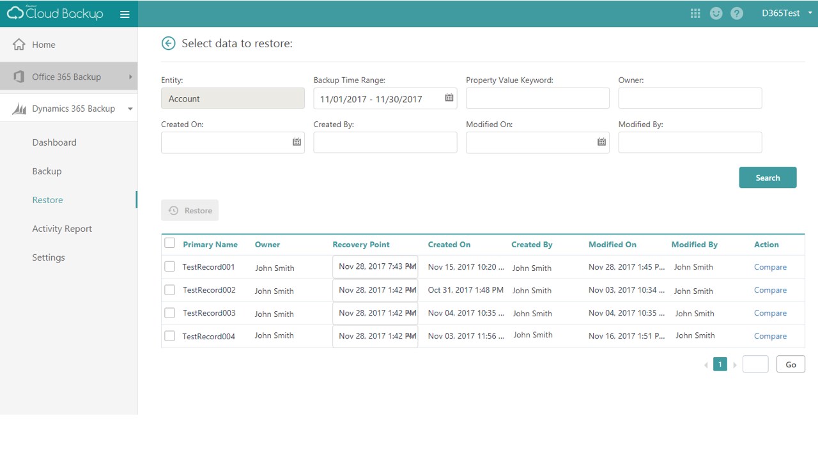Viewport: 818px width, 460px height.
Task: Click the disabled Restore button
Action: coord(190,210)
